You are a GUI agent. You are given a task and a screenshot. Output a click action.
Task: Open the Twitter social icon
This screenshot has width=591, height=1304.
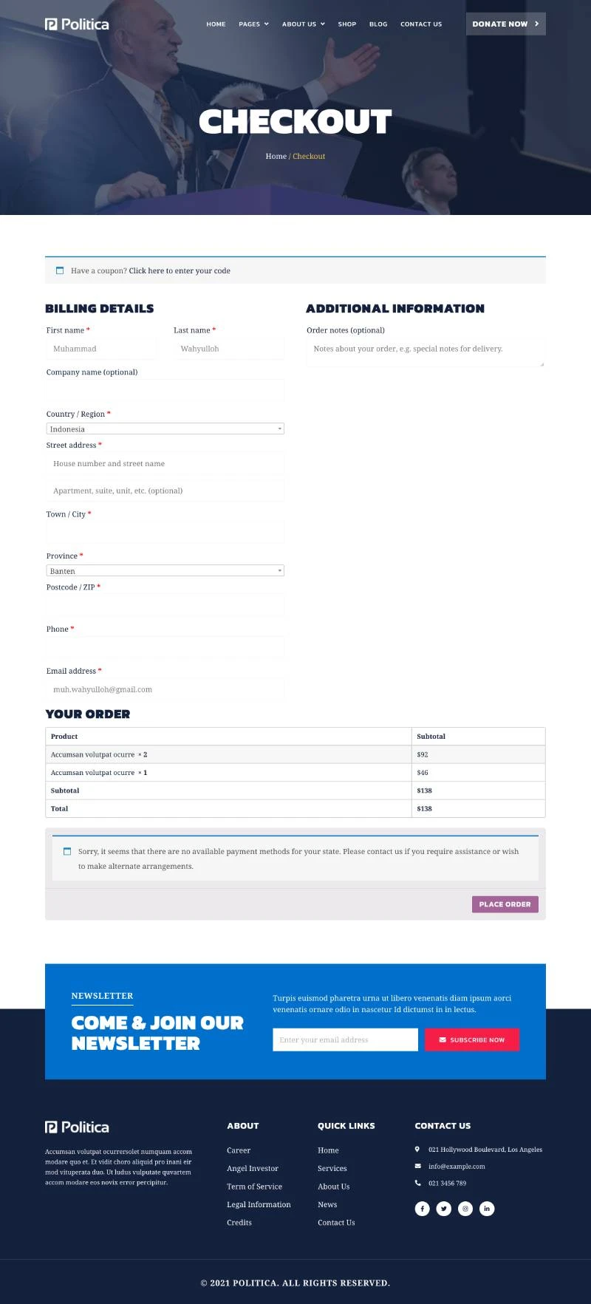pyautogui.click(x=443, y=1209)
